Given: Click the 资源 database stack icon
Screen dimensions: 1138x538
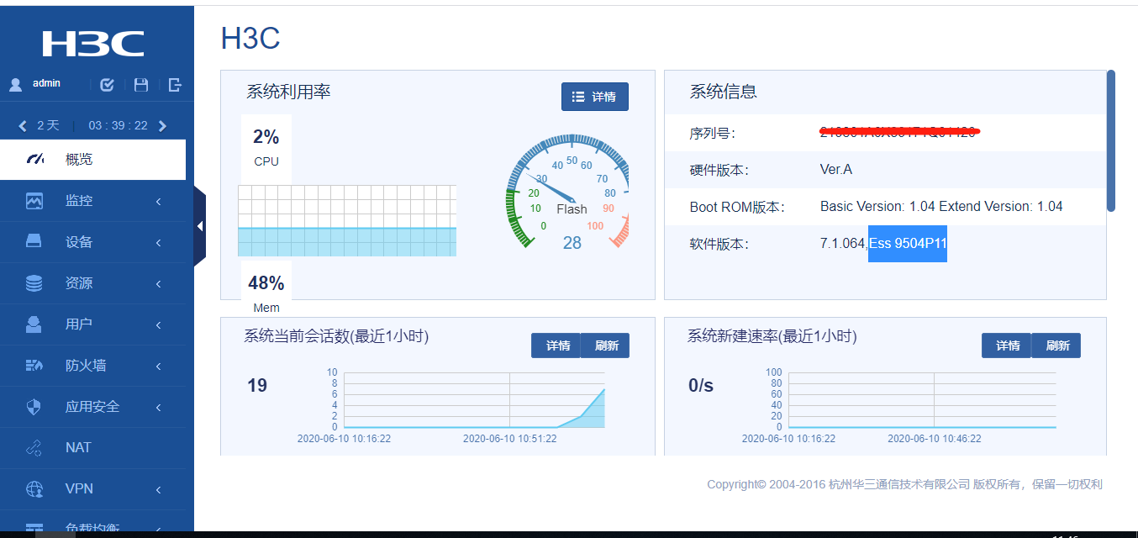Looking at the screenshot, I should 34,283.
